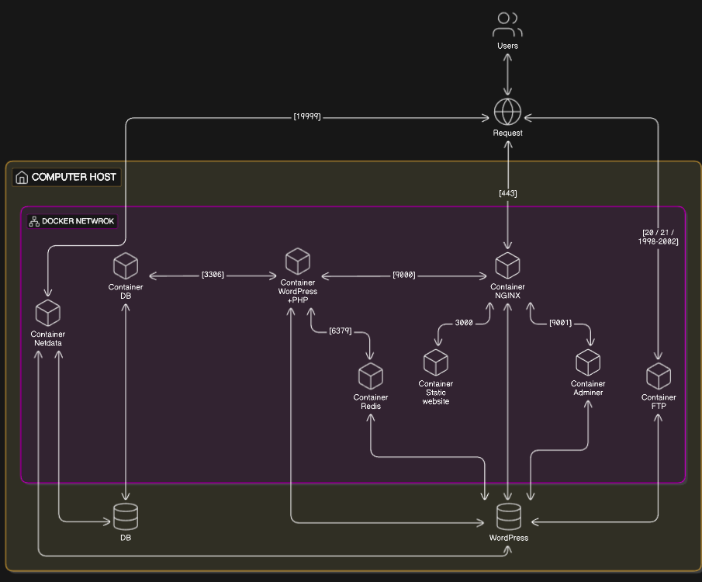Click the Container NGINX cube icon
Screen dimensions: 702x582
pos(507,265)
